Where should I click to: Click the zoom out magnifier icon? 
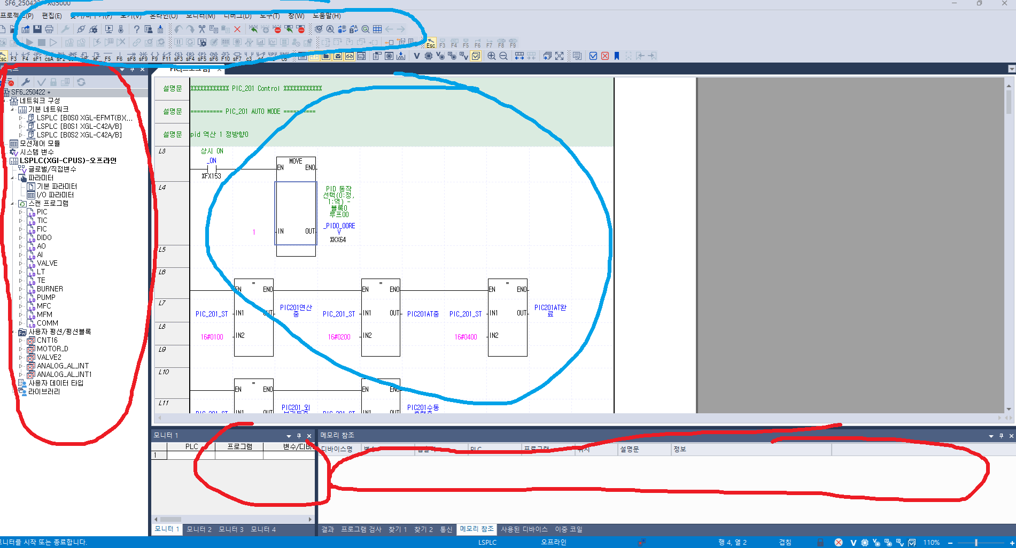click(503, 56)
